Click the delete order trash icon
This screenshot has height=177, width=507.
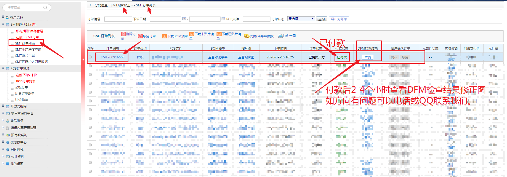point(123,34)
